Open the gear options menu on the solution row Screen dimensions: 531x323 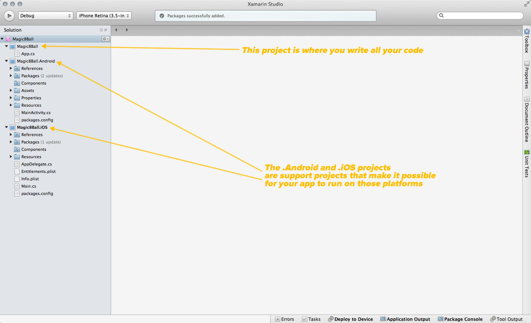106,39
